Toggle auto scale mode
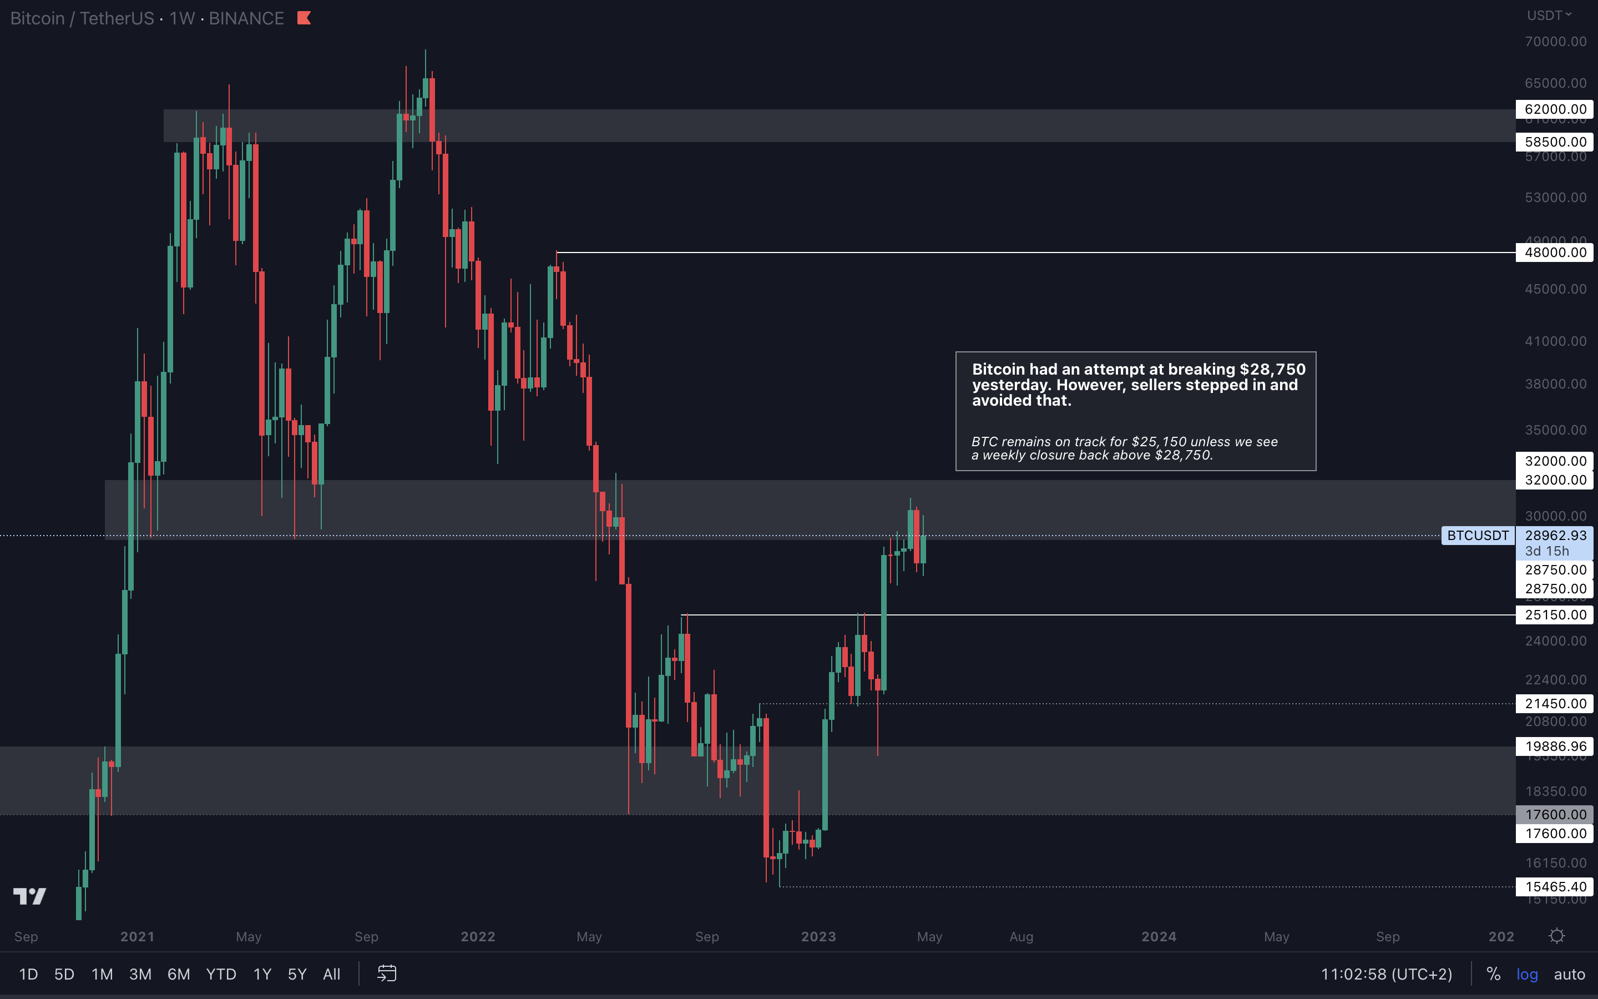Image resolution: width=1598 pixels, height=999 pixels. point(1569,974)
